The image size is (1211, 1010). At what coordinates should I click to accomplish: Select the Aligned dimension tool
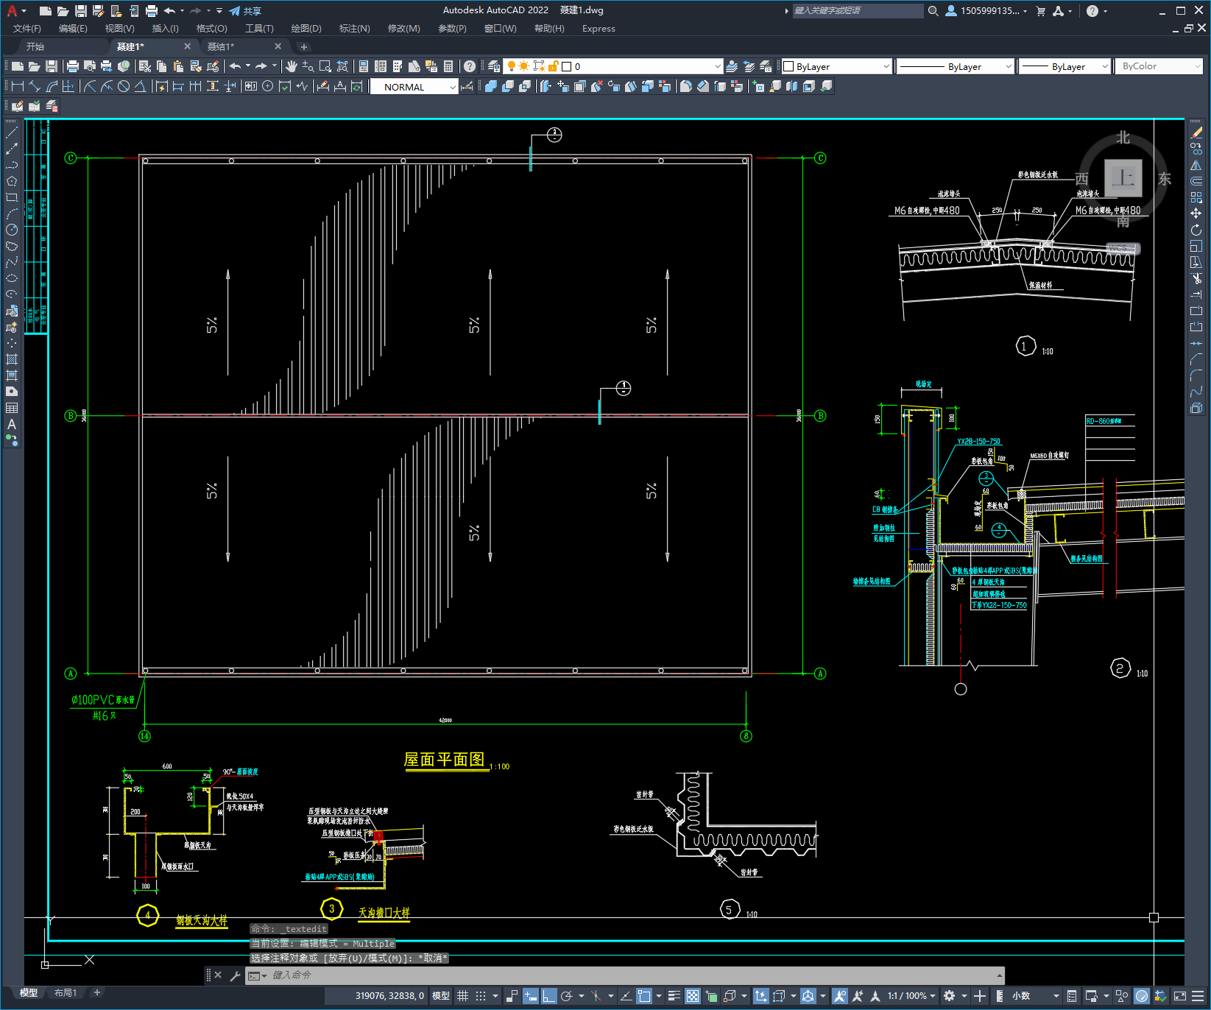click(x=35, y=86)
